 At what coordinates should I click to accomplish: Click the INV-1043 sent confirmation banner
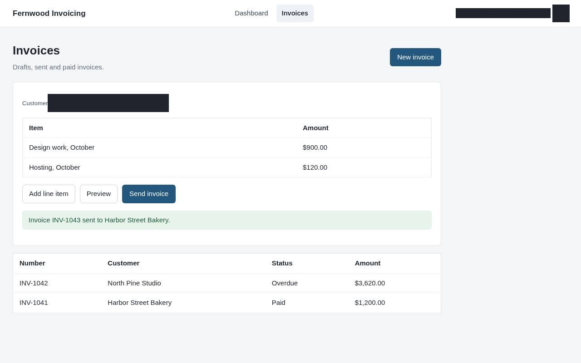tap(227, 220)
